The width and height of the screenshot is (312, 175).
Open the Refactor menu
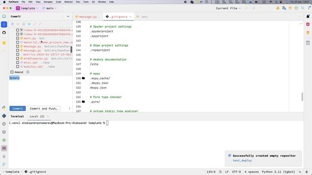click(68, 2)
